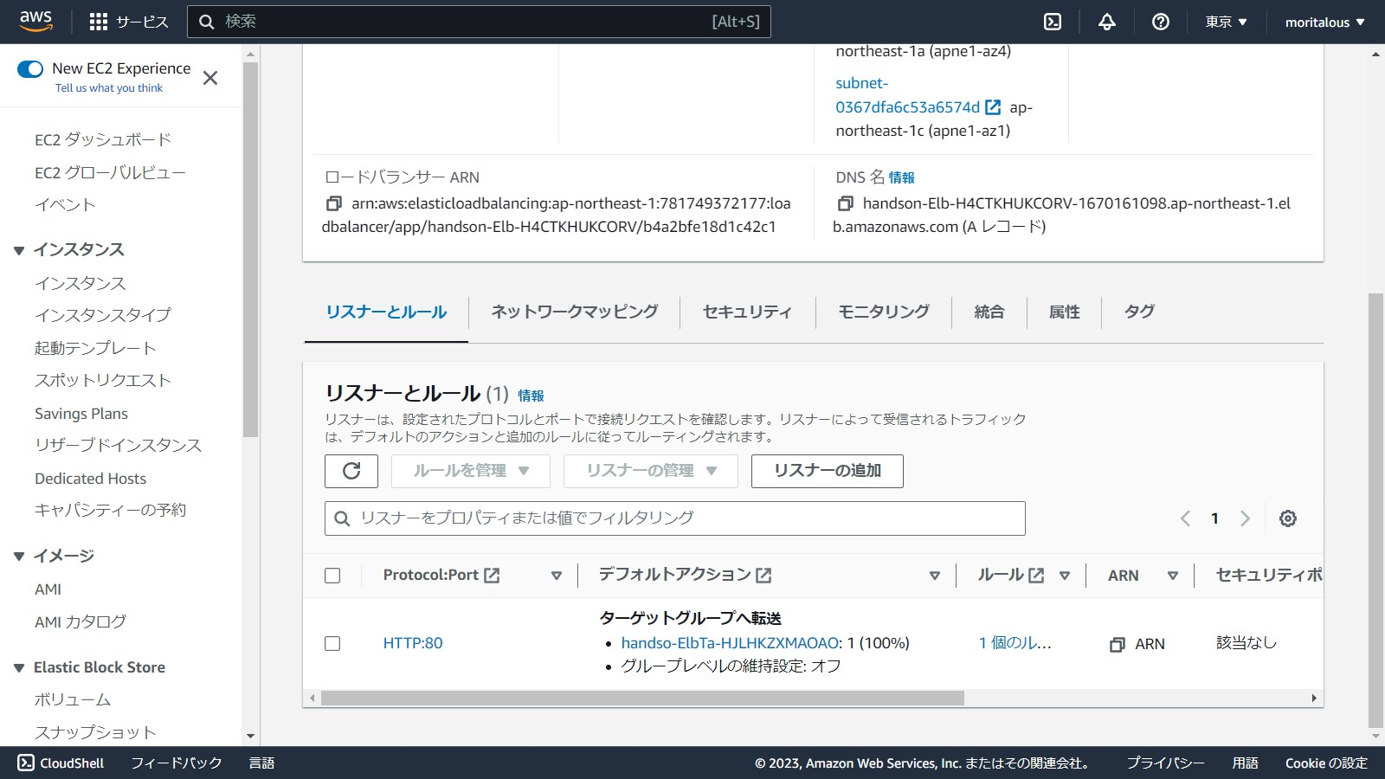Collapse the Elastic Block Store section
Image resolution: width=1385 pixels, height=779 pixels.
point(19,667)
